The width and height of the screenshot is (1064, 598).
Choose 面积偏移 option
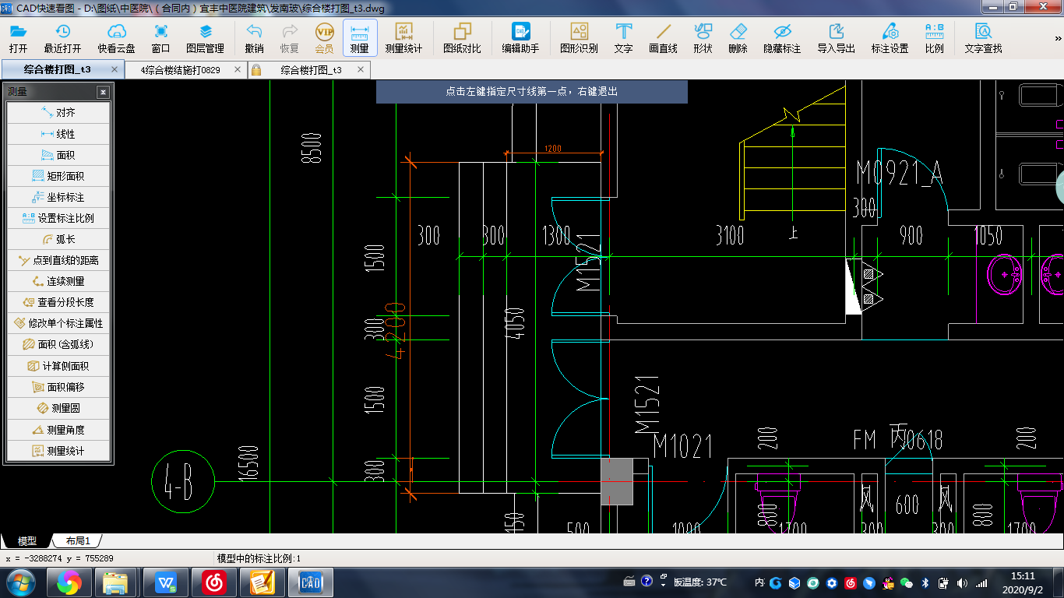point(58,387)
